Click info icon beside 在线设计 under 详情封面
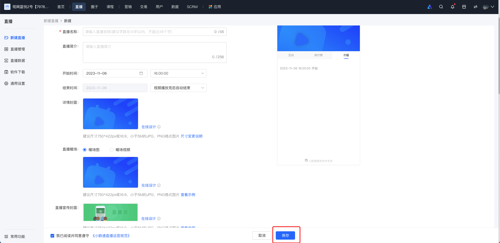 pos(159,127)
